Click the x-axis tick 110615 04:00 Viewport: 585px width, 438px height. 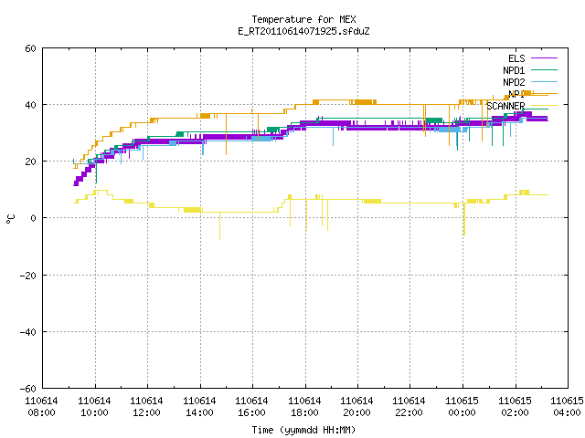click(568, 407)
